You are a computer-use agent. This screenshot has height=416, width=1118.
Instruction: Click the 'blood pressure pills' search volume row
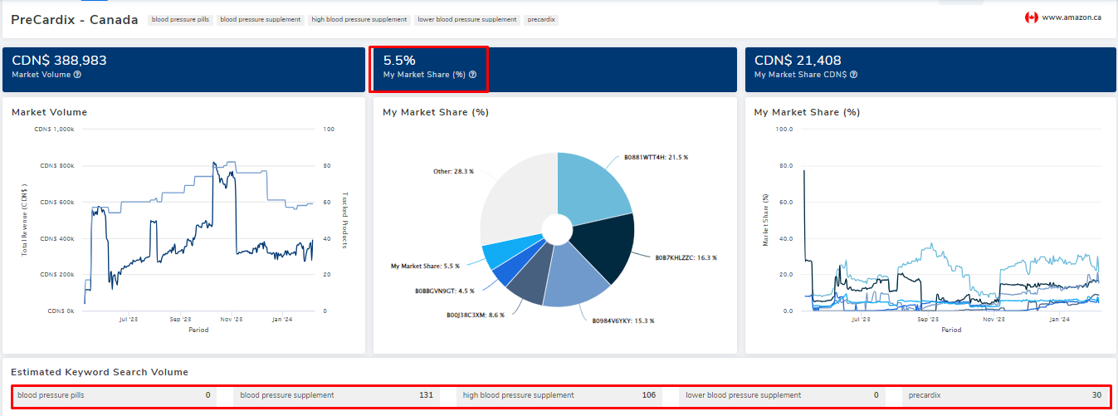pos(115,395)
